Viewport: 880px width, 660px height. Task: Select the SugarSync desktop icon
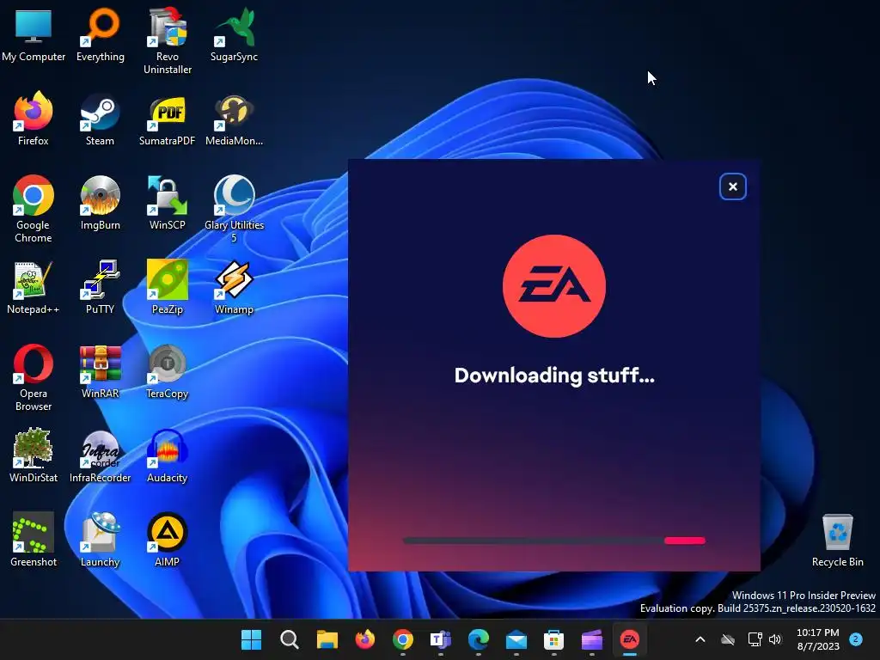234,34
